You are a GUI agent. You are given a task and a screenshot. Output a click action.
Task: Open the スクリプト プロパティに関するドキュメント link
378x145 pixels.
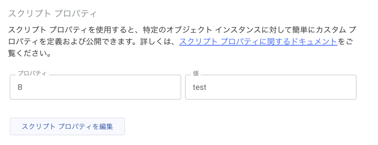[x=258, y=42]
